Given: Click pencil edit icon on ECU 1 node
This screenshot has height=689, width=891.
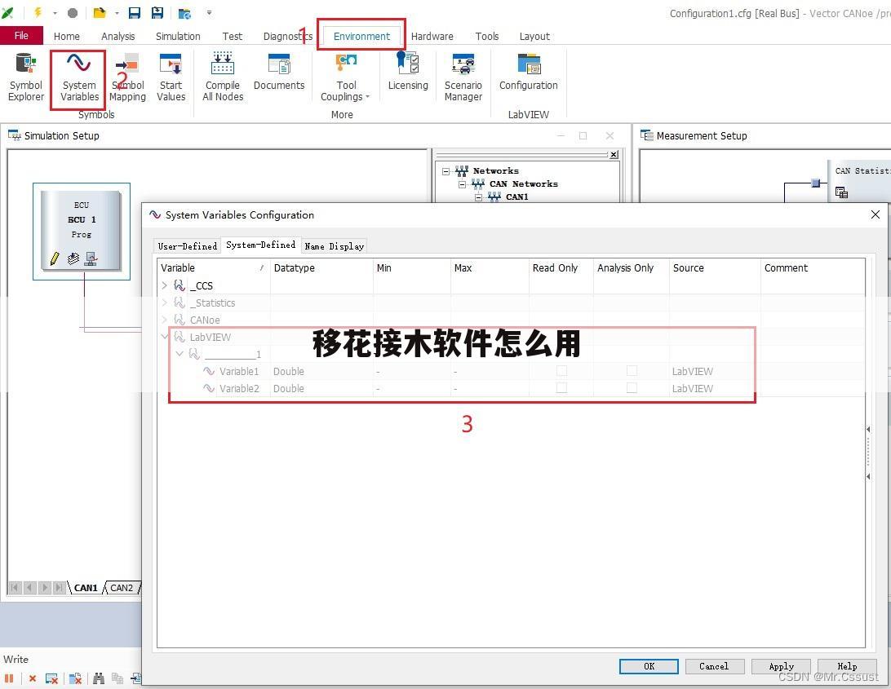Looking at the screenshot, I should (x=55, y=259).
